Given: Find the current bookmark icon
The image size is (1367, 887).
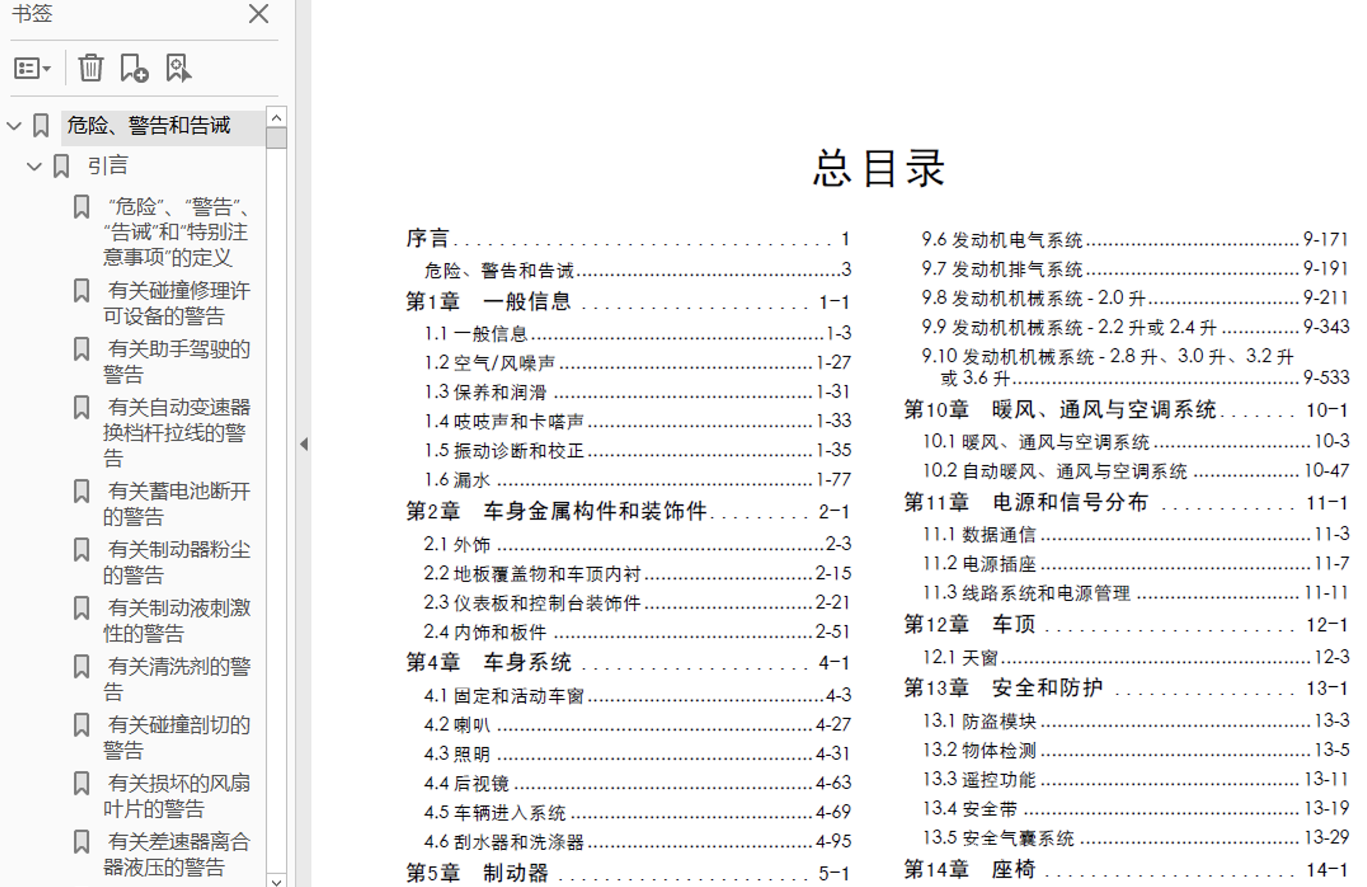Looking at the screenshot, I should pyautogui.click(x=178, y=67).
